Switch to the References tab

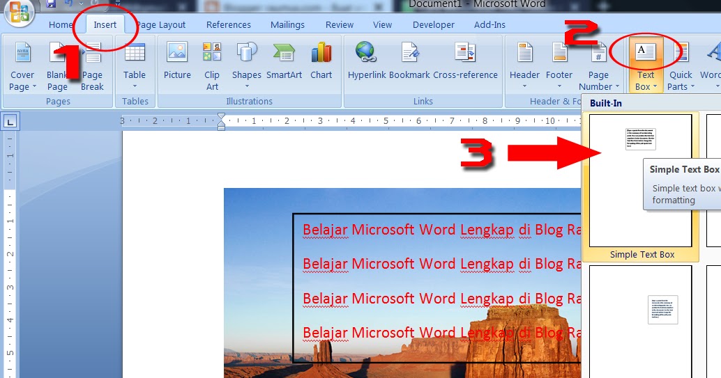[x=229, y=25]
